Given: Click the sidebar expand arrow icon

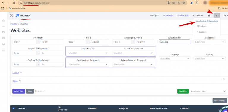Looking at the screenshot, I should point(12,15).
